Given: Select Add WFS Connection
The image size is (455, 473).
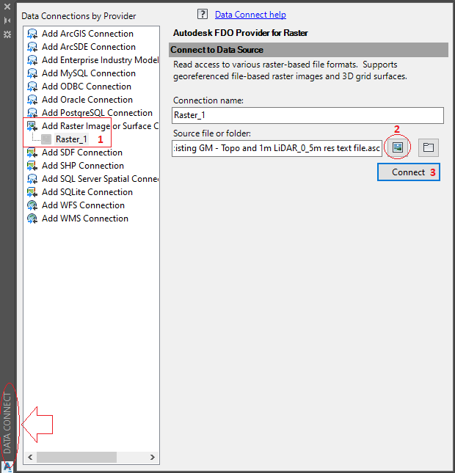Looking at the screenshot, I should pyautogui.click(x=84, y=205).
